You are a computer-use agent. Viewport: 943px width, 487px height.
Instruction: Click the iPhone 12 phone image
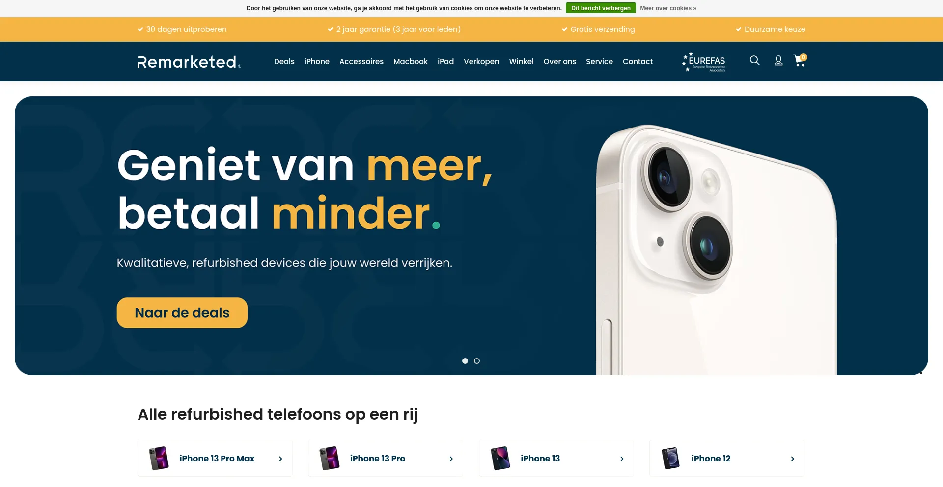(671, 459)
